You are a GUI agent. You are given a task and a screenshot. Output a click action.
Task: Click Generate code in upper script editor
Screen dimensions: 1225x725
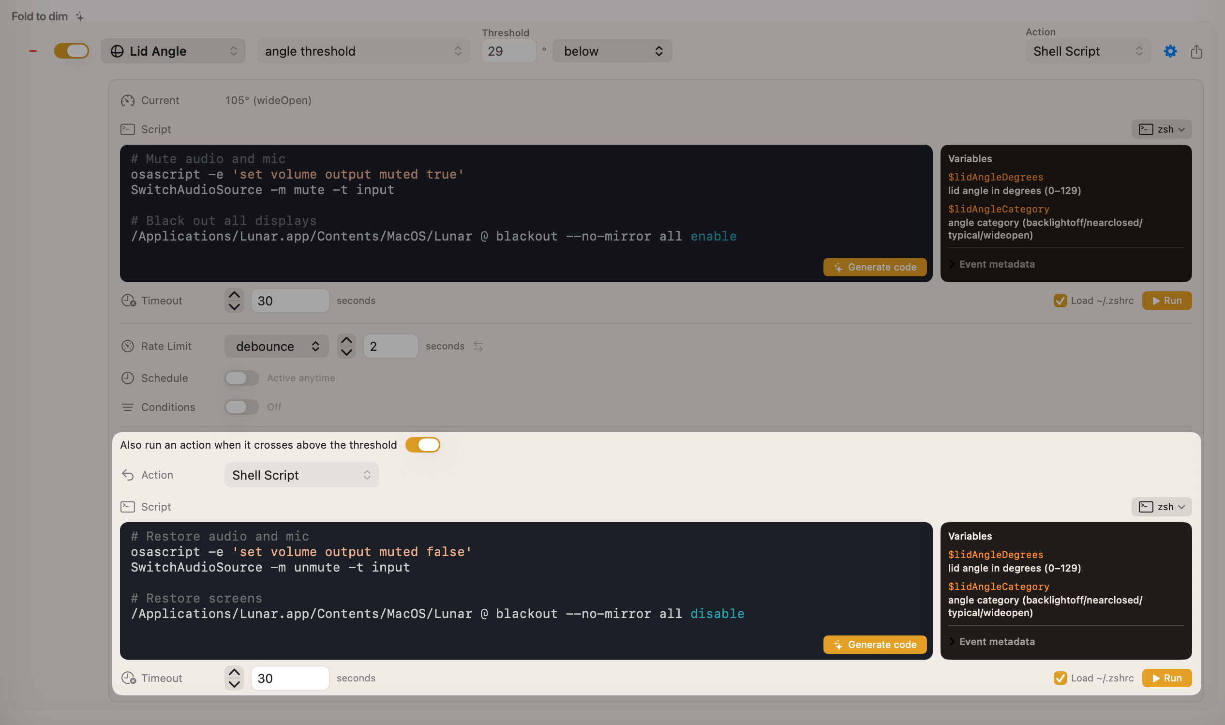874,267
